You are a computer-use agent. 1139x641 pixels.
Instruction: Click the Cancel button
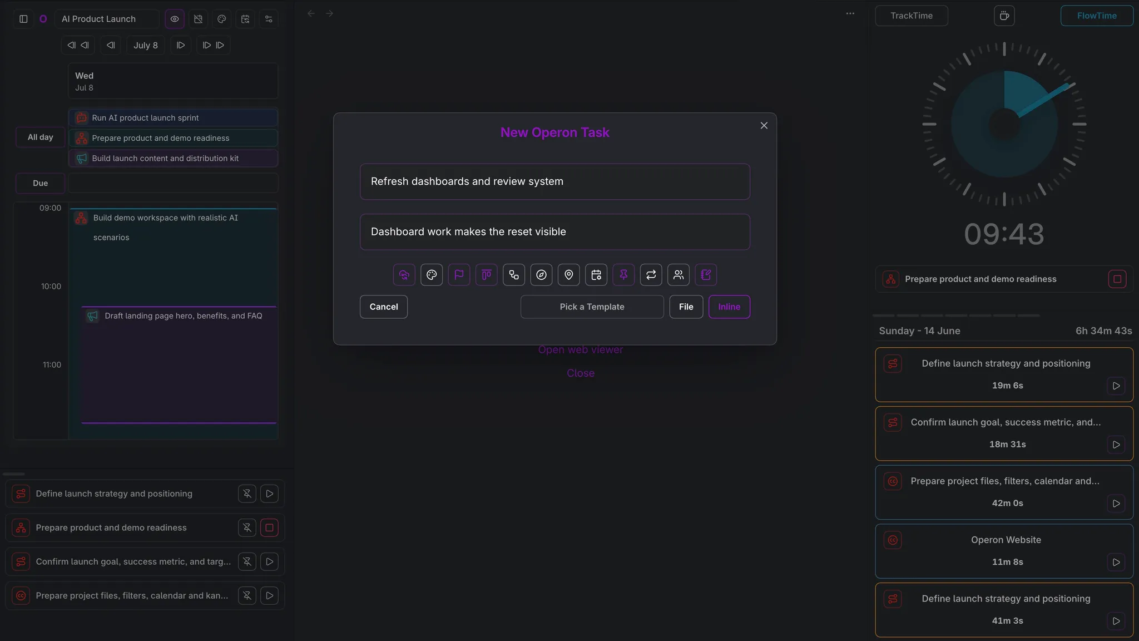(384, 307)
